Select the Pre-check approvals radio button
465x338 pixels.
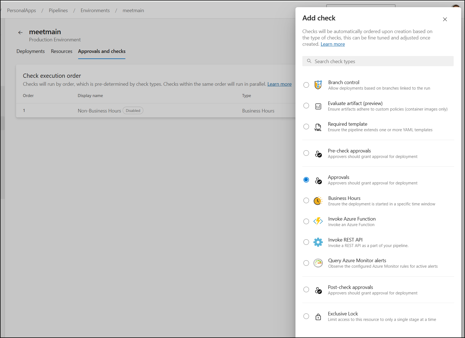pyautogui.click(x=306, y=153)
